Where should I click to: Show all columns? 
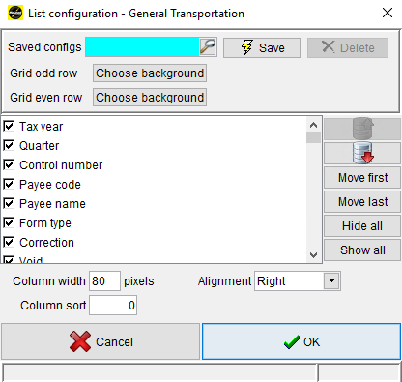pos(362,250)
